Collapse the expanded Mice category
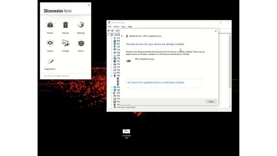This screenshot has width=277, height=156. pos(112,76)
